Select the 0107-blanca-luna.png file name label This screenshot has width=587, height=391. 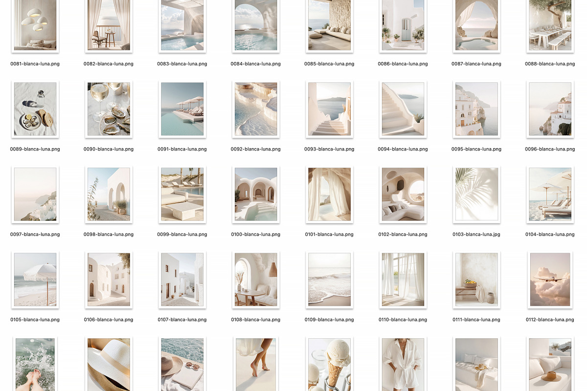[182, 320]
